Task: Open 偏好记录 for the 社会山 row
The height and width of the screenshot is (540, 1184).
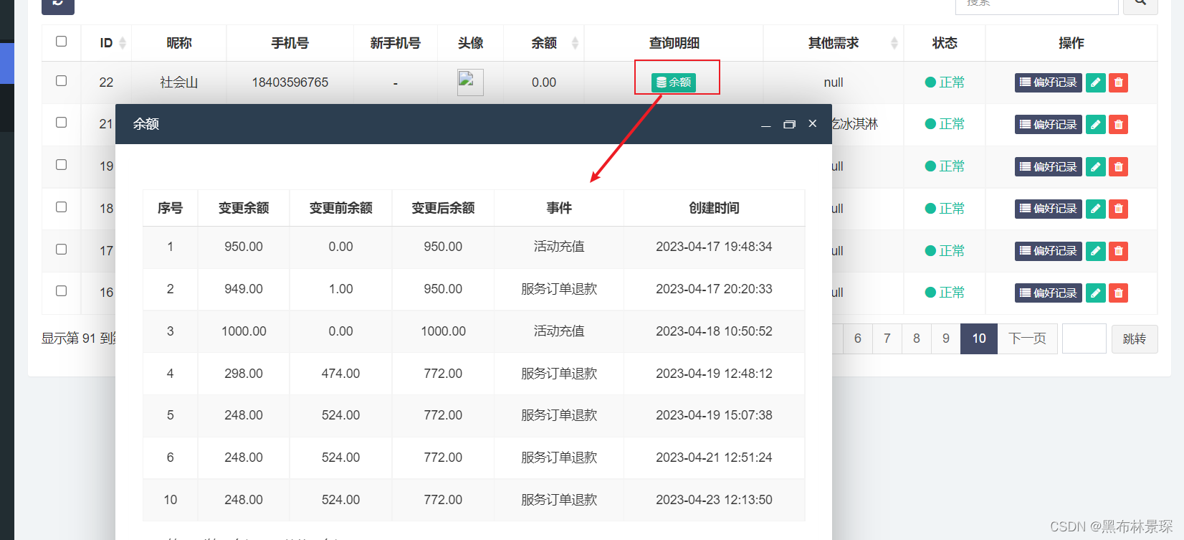Action: (x=1048, y=82)
